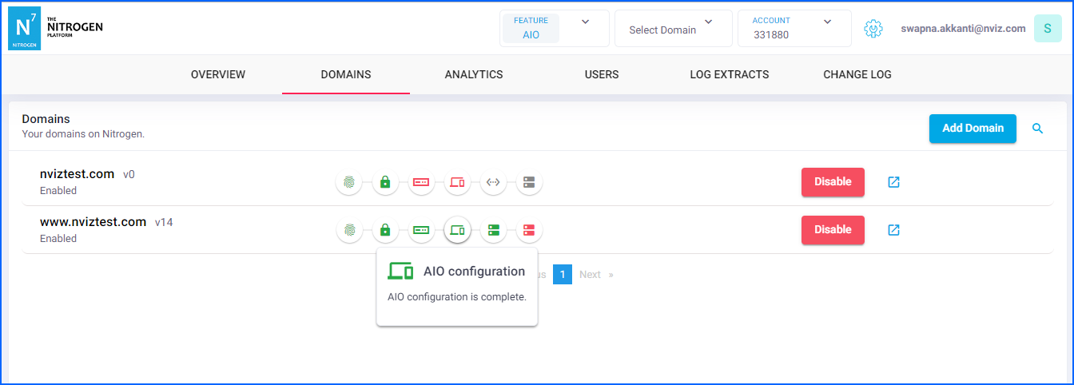1074x385 pixels.
Task: Open nviztest.com in a new window
Action: coord(893,182)
